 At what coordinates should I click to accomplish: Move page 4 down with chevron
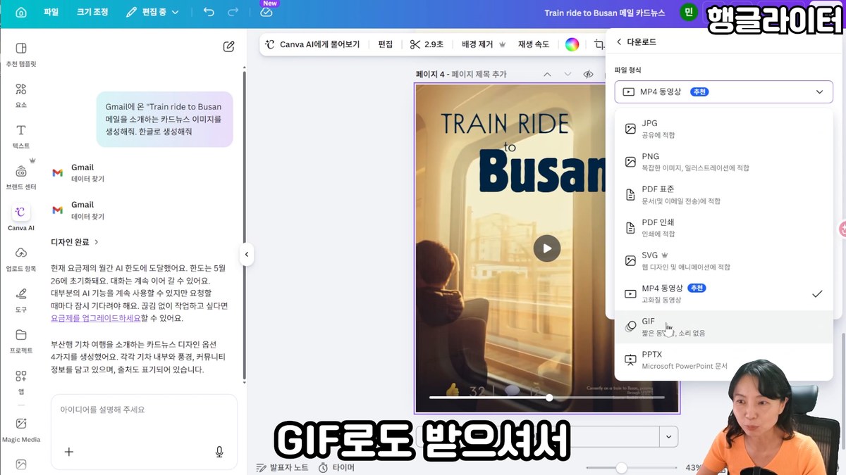click(x=568, y=74)
